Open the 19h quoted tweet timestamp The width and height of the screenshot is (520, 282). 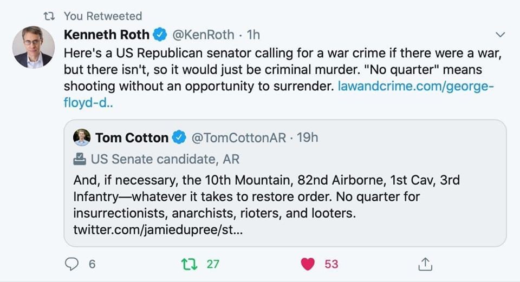pos(308,138)
